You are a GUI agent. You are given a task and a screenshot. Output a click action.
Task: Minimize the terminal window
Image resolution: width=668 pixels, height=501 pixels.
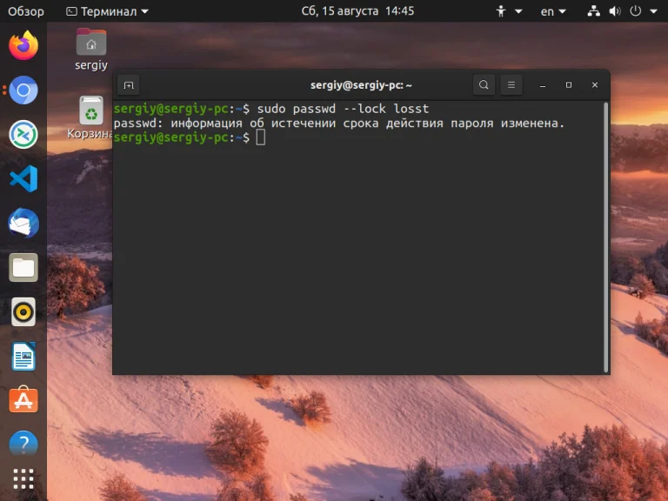pos(543,85)
